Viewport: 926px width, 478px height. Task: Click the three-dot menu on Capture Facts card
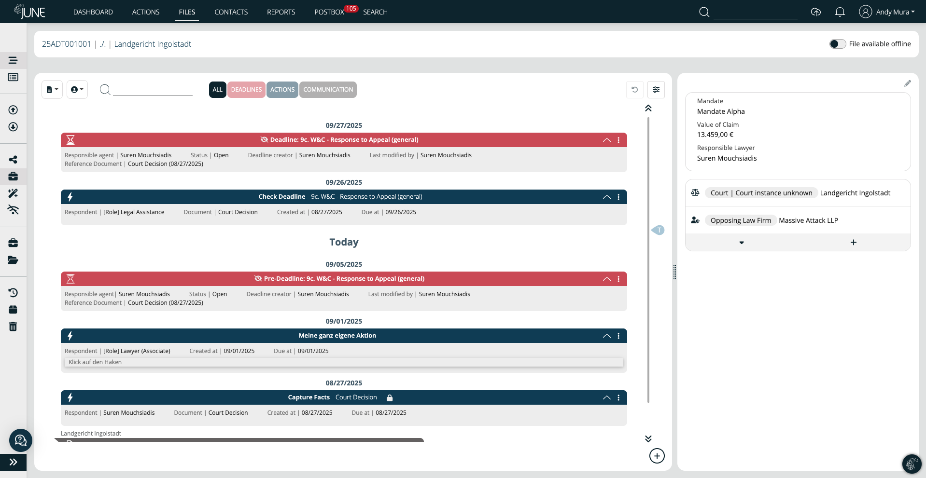(x=619, y=397)
